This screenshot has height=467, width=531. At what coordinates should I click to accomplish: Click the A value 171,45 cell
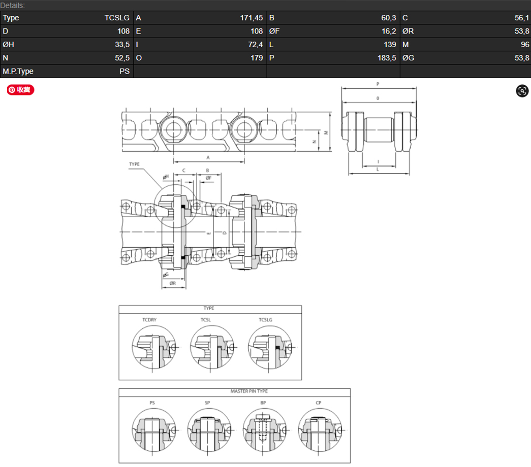200,18
